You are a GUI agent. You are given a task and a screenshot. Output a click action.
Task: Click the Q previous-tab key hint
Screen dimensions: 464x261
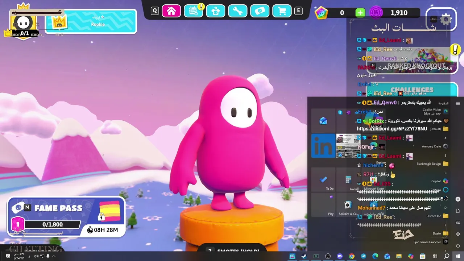point(155,11)
